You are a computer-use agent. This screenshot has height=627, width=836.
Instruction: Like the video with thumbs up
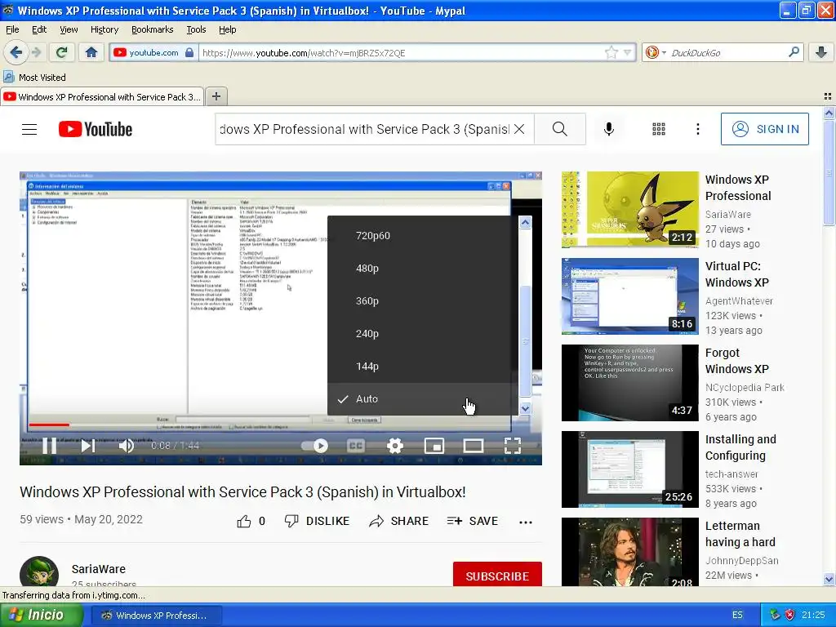tap(244, 521)
